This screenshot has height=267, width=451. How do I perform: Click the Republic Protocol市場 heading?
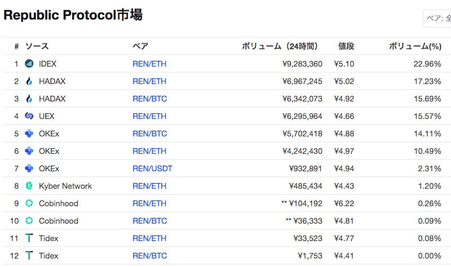tap(73, 15)
